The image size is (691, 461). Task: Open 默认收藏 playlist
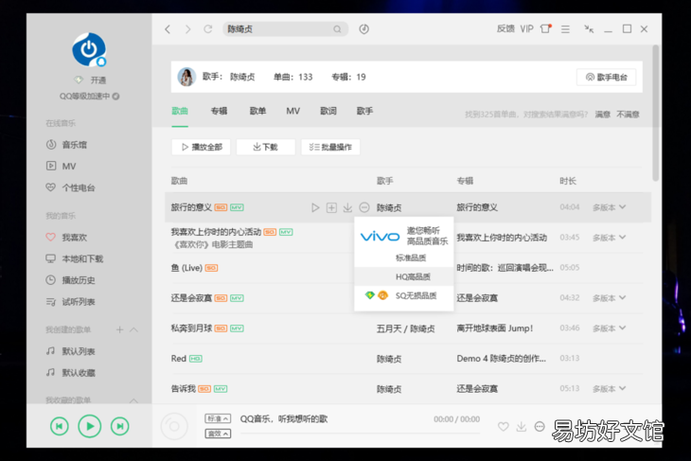click(x=70, y=373)
